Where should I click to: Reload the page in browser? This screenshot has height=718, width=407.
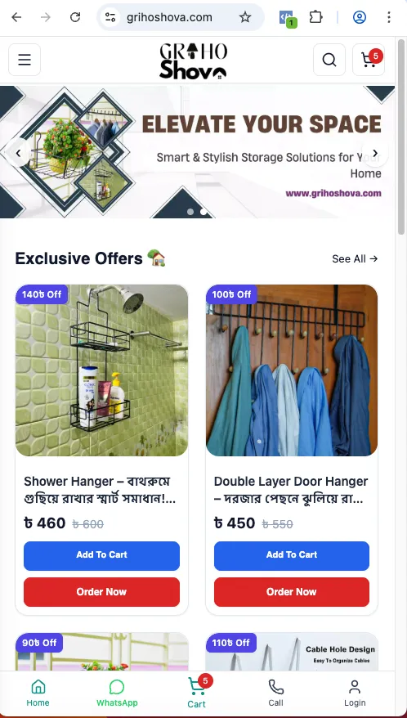click(75, 17)
